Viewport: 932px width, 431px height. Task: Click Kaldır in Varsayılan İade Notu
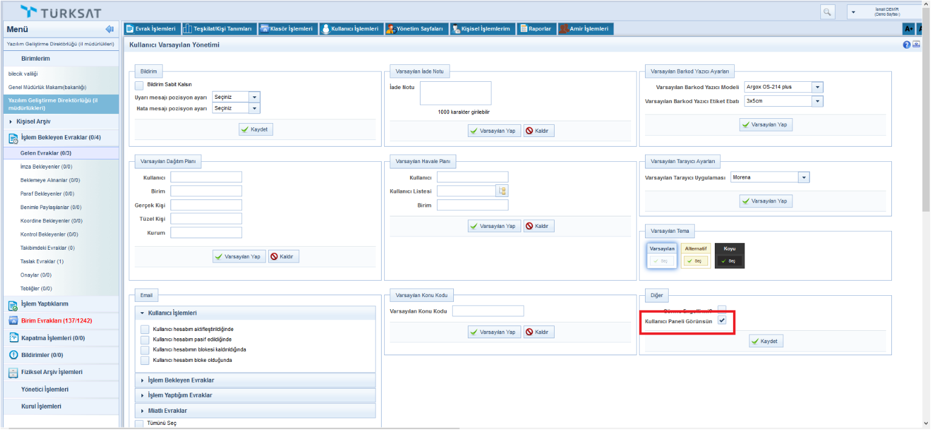(x=539, y=131)
